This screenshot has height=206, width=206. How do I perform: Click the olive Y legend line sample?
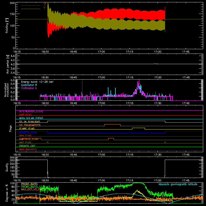(31, 9)
